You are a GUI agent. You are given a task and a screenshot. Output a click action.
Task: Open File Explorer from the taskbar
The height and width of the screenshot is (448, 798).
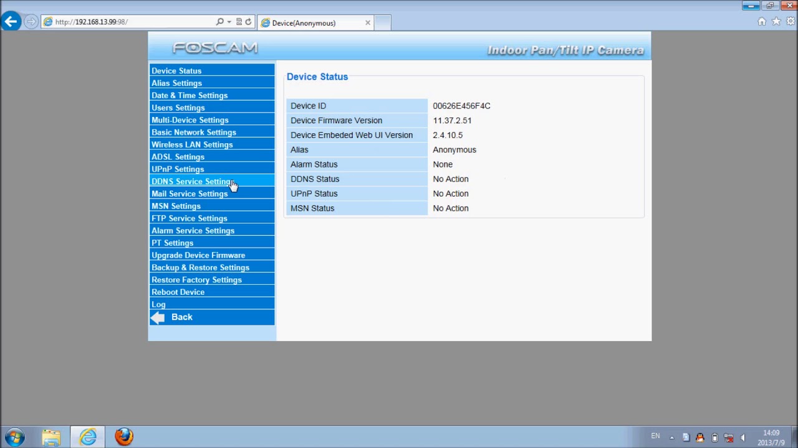(x=51, y=437)
